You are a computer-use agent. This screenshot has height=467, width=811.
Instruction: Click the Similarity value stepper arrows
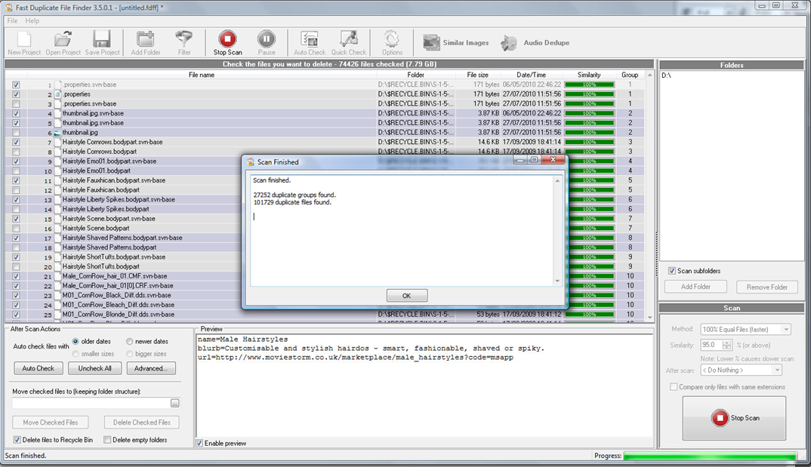[727, 345]
